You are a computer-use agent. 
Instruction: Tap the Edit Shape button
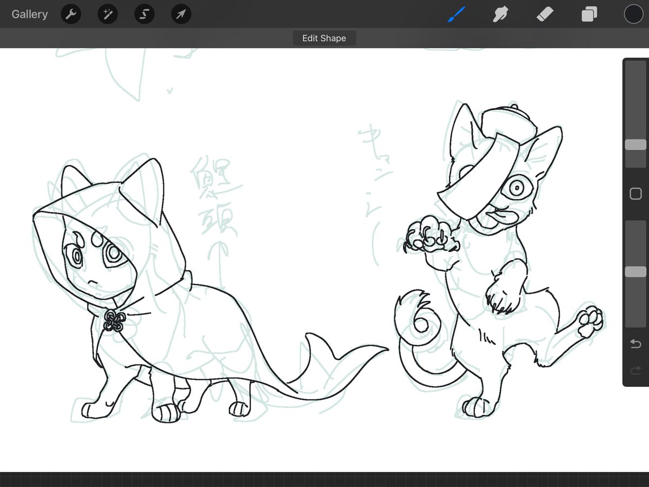pos(324,38)
